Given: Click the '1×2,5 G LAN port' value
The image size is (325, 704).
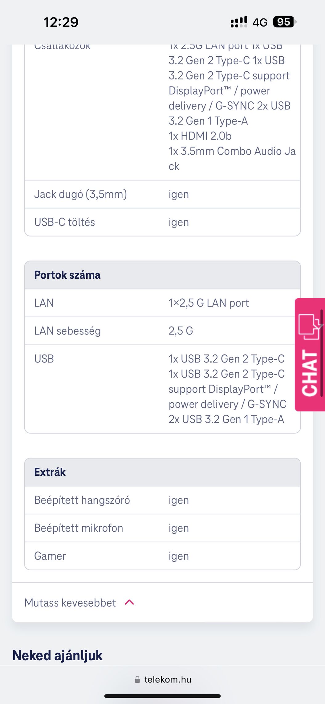Looking at the screenshot, I should pos(209,303).
